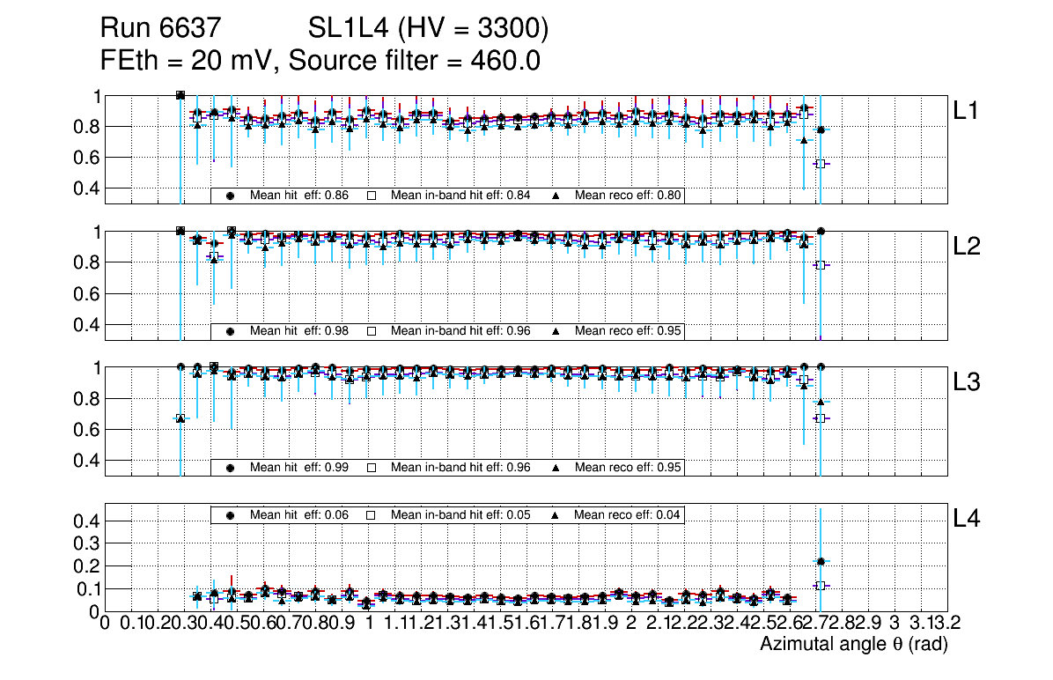Click the open square legend marker in panel L3

pyautogui.click(x=372, y=467)
